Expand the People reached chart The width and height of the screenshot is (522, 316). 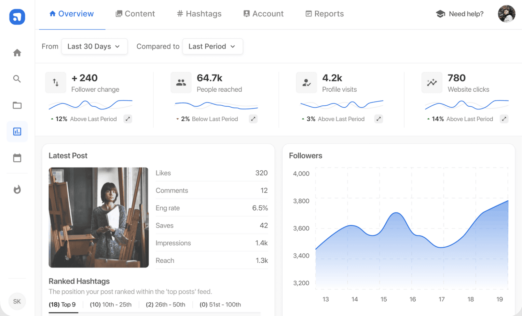(x=253, y=119)
